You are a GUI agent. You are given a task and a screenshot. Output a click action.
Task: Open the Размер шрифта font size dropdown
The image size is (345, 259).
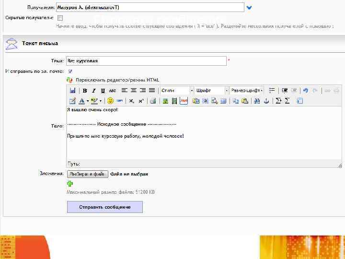coord(246,91)
